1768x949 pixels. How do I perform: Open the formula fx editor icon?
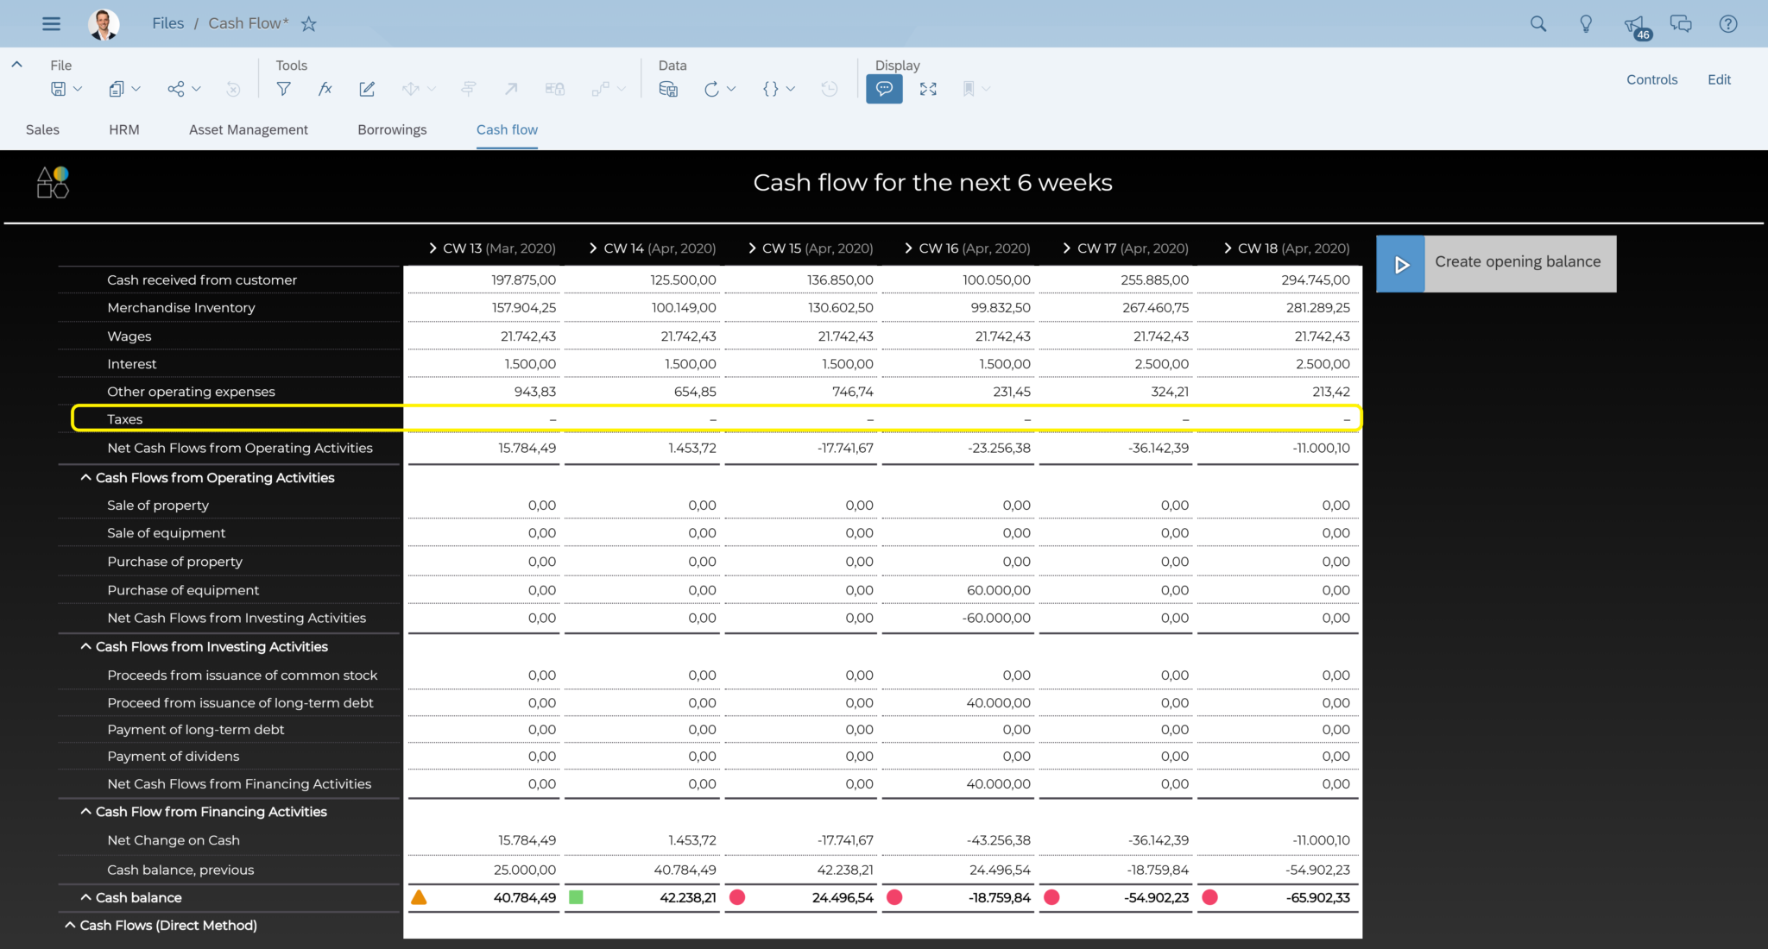pyautogui.click(x=325, y=89)
